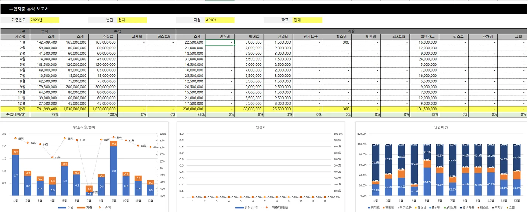Click the 임대료 legend square
The height and width of the screenshot is (212, 528).
(x=370, y=208)
